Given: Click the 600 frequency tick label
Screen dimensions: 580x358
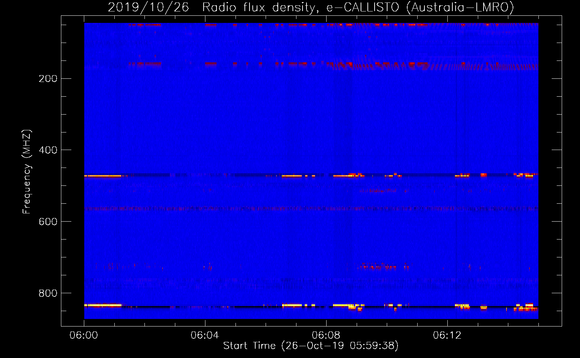Looking at the screenshot, I should [48, 222].
